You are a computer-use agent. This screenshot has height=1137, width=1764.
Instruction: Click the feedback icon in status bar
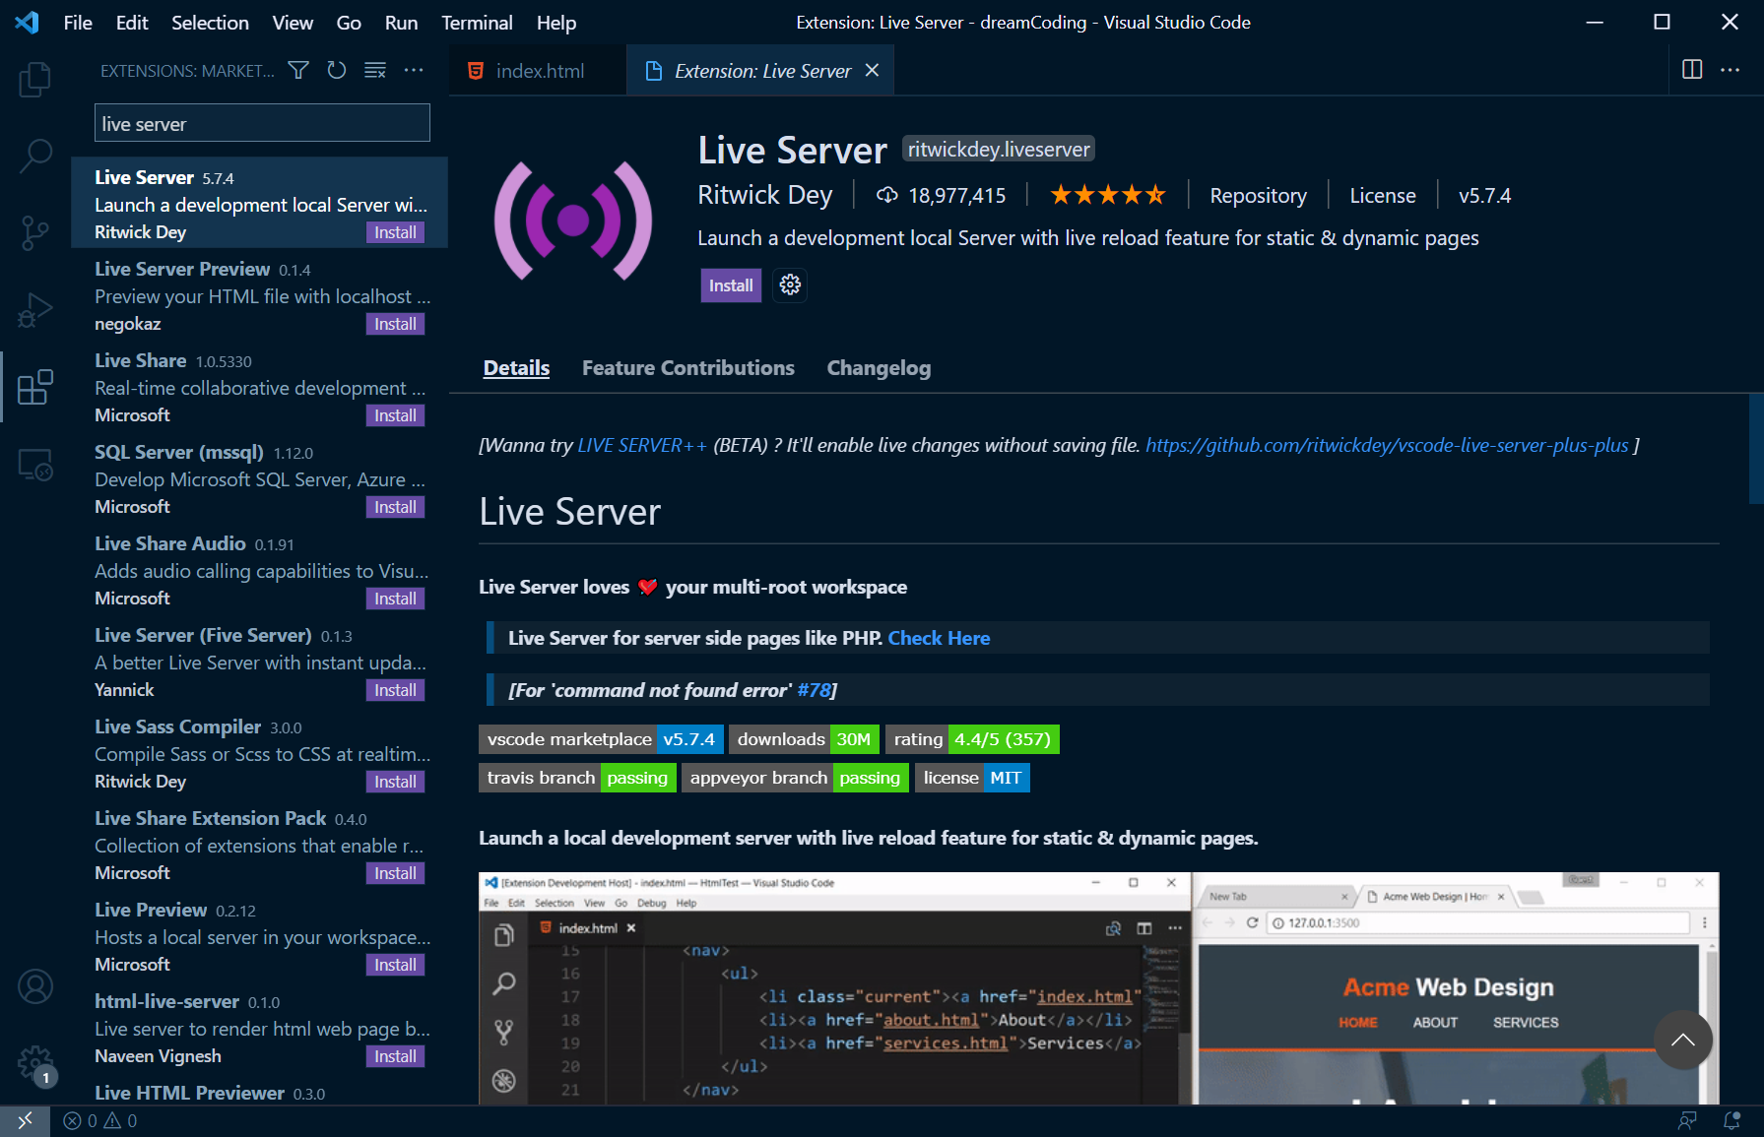(1687, 1120)
